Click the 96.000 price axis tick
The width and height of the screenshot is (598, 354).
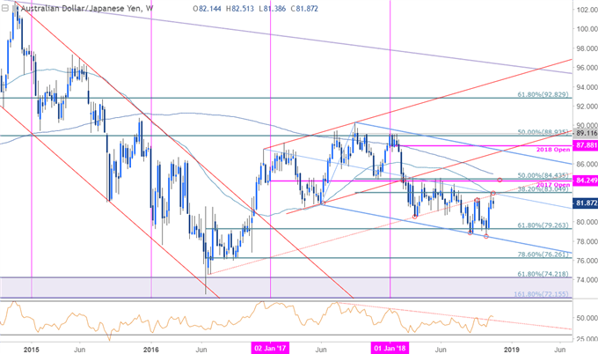(x=587, y=68)
